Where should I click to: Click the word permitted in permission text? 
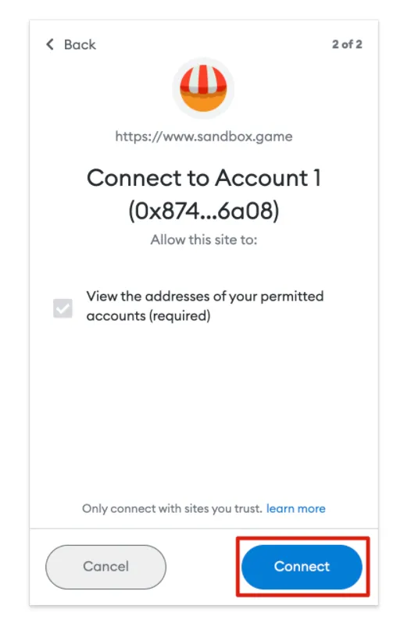pos(292,297)
